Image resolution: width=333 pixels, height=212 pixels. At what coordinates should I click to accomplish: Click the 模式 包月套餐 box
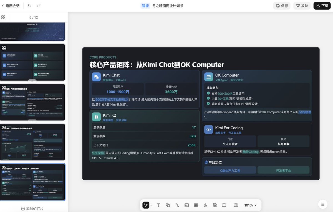point(283,142)
